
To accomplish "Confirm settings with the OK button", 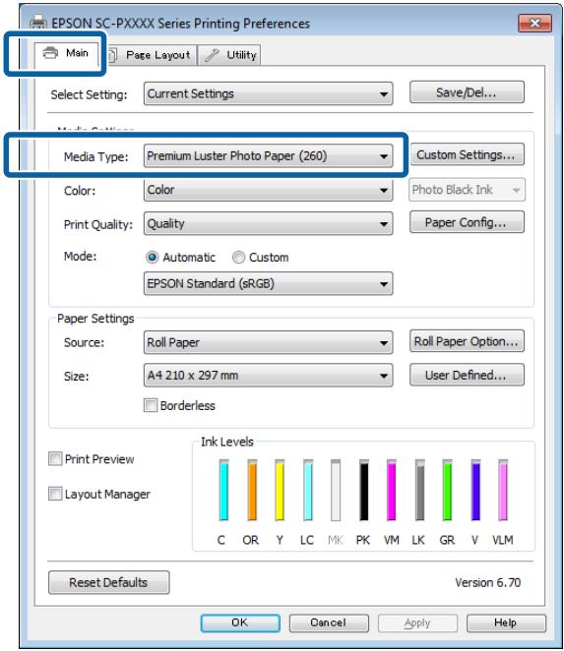I will pyautogui.click(x=240, y=622).
